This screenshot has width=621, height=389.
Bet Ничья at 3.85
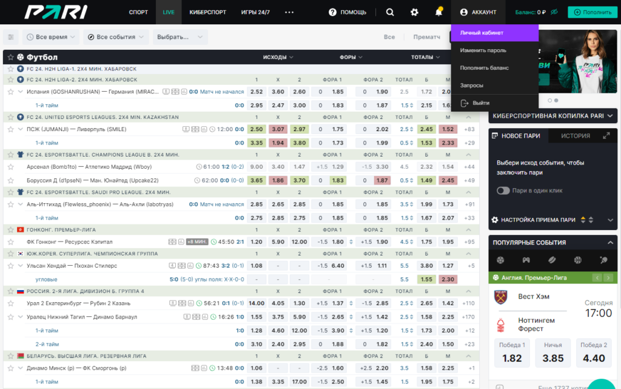[553, 353]
